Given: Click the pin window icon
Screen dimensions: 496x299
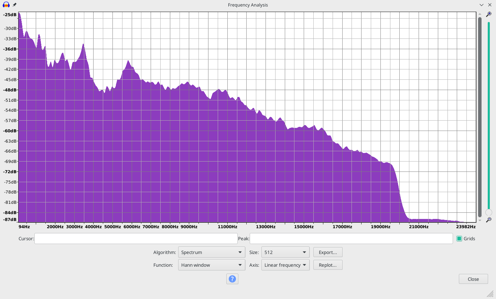Looking at the screenshot, I should 14,5.
